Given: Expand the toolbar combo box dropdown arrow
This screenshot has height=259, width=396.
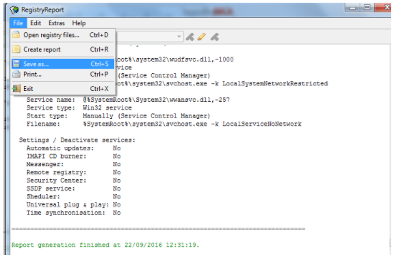Looking at the screenshot, I should 179,37.
